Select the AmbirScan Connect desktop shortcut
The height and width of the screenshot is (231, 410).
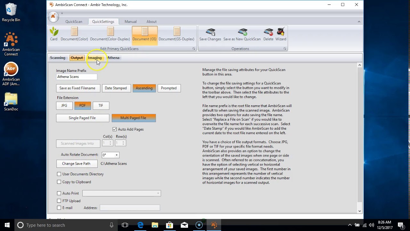click(11, 44)
